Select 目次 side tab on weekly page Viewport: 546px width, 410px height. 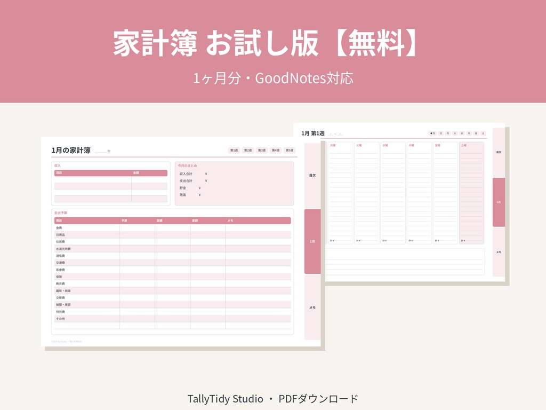499,152
